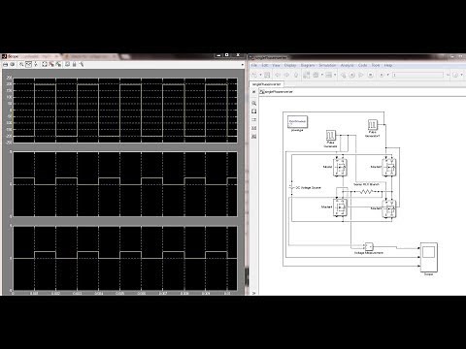The width and height of the screenshot is (466, 349).
Task: Click the Up to Parent arrow in Simulink
Action: pos(295,75)
